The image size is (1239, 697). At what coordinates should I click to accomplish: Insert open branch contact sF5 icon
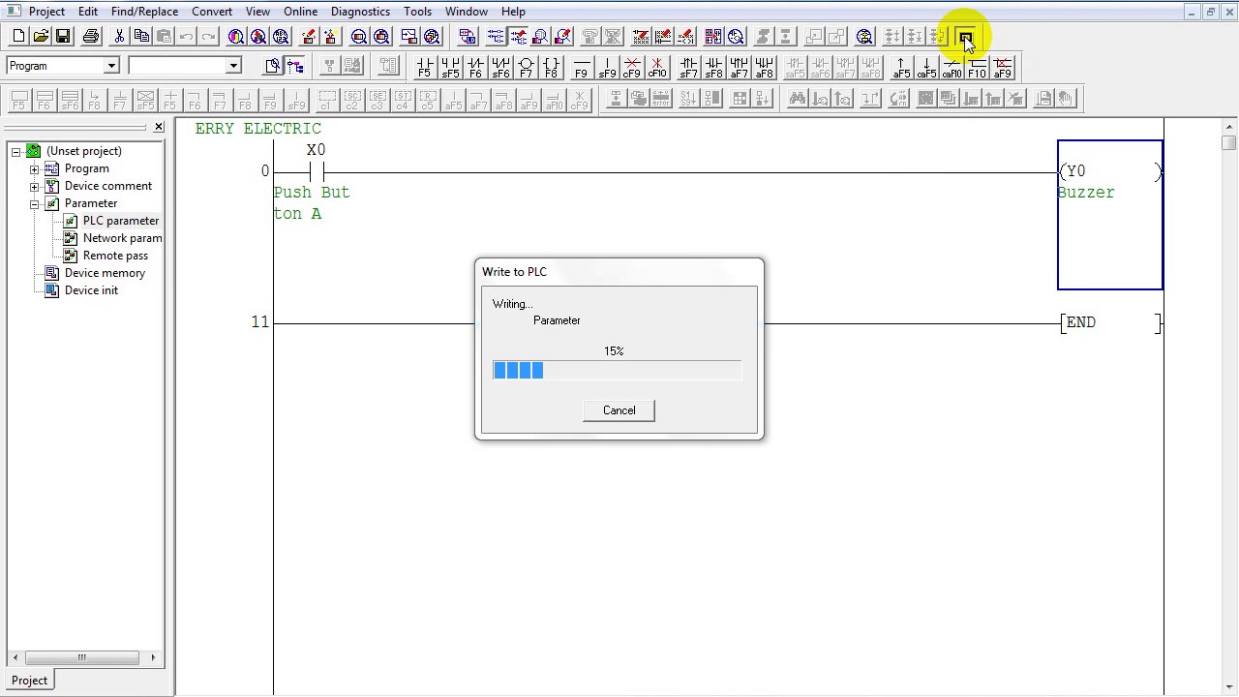click(450, 67)
